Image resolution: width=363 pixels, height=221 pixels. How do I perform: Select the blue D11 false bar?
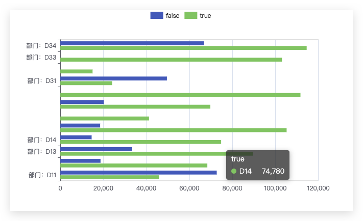coord(138,173)
